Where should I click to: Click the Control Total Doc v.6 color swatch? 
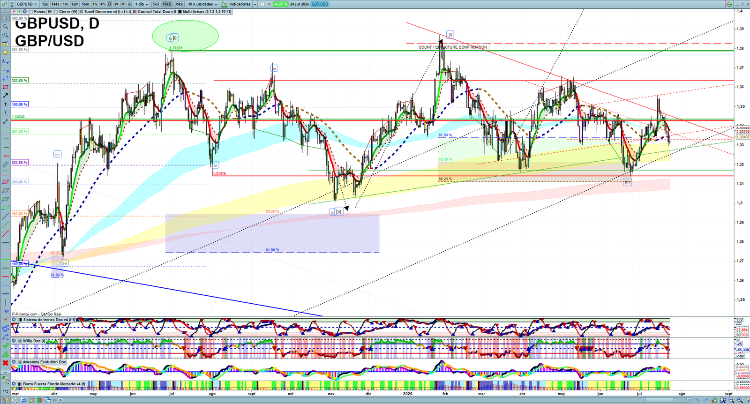point(135,12)
